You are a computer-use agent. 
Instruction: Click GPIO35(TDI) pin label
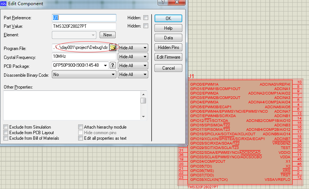pos(201,166)
